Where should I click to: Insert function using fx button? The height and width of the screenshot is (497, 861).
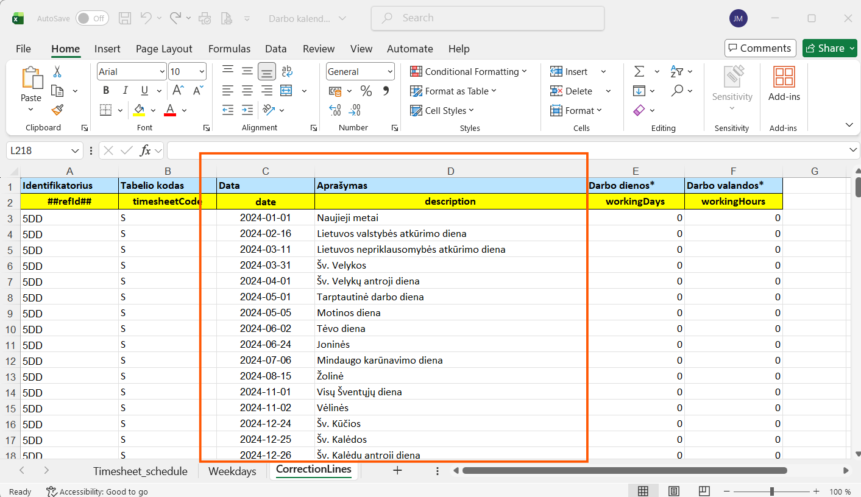[145, 150]
